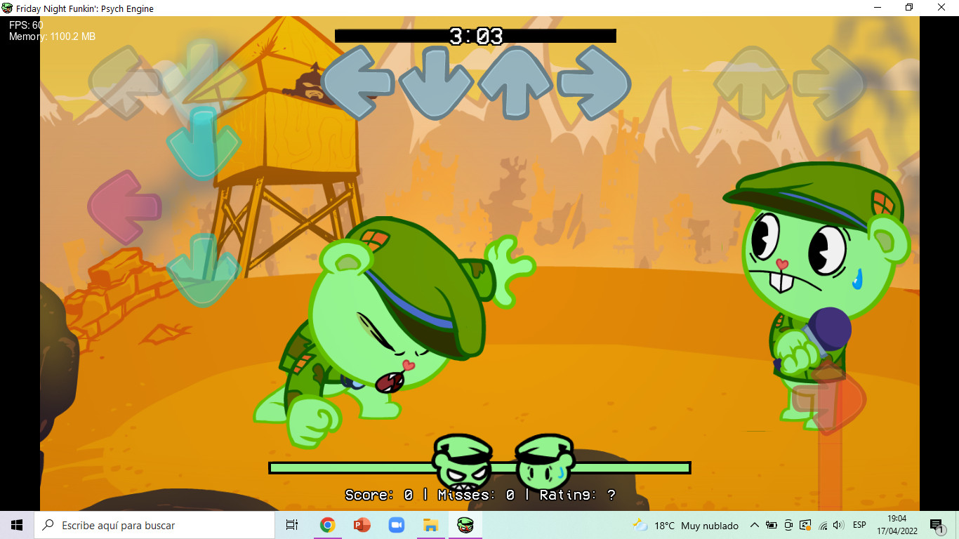959x539 pixels.
Task: Click the angry Fliqpy health bar icon
Action: (463, 463)
